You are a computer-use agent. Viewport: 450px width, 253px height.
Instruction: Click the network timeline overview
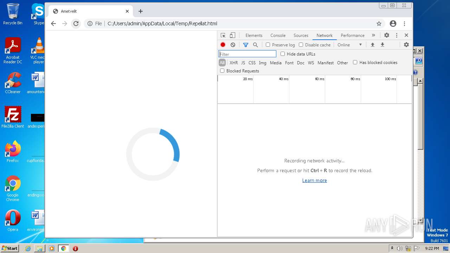(x=314, y=89)
